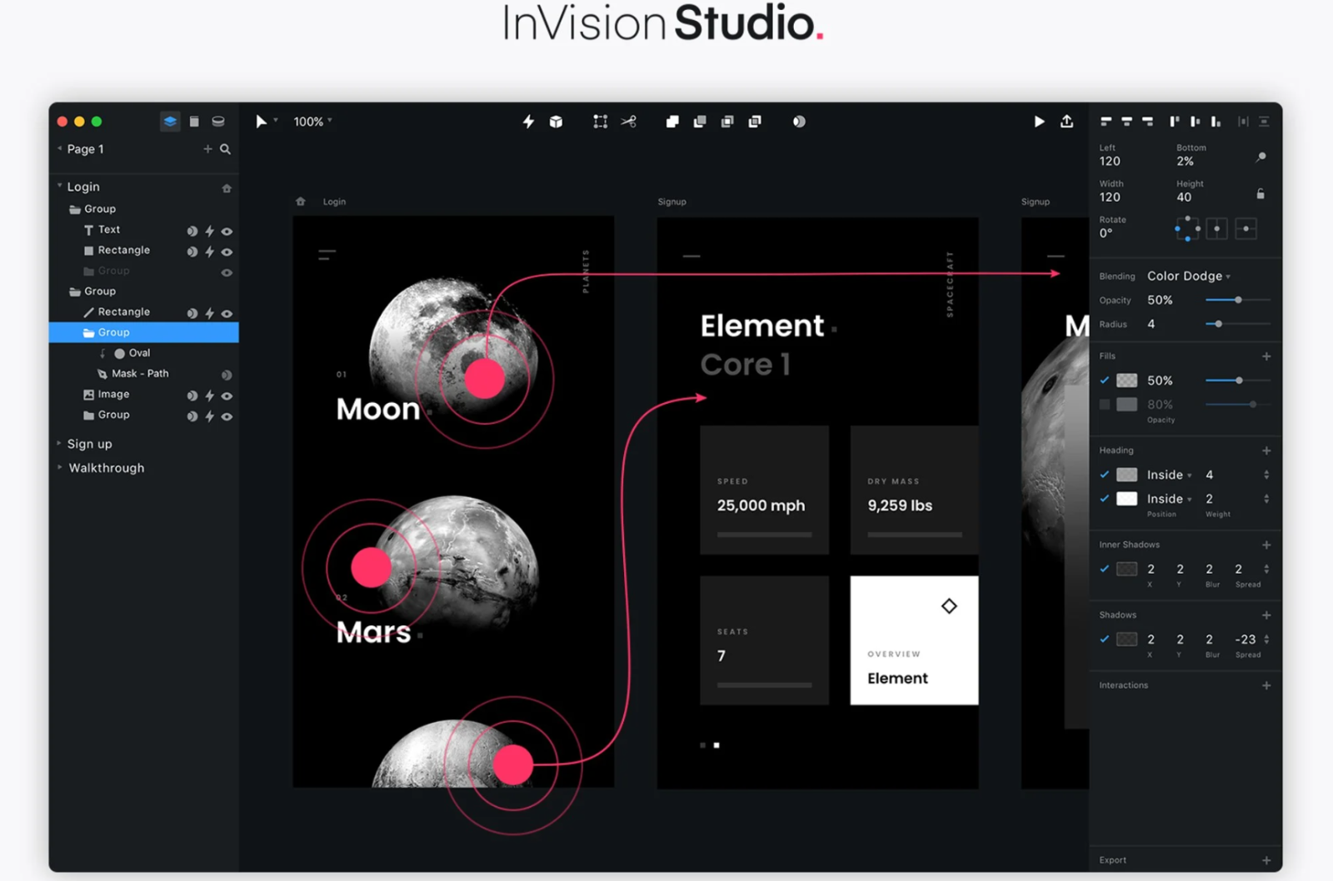
Task: Distribute selection horizontally
Action: 1243,122
